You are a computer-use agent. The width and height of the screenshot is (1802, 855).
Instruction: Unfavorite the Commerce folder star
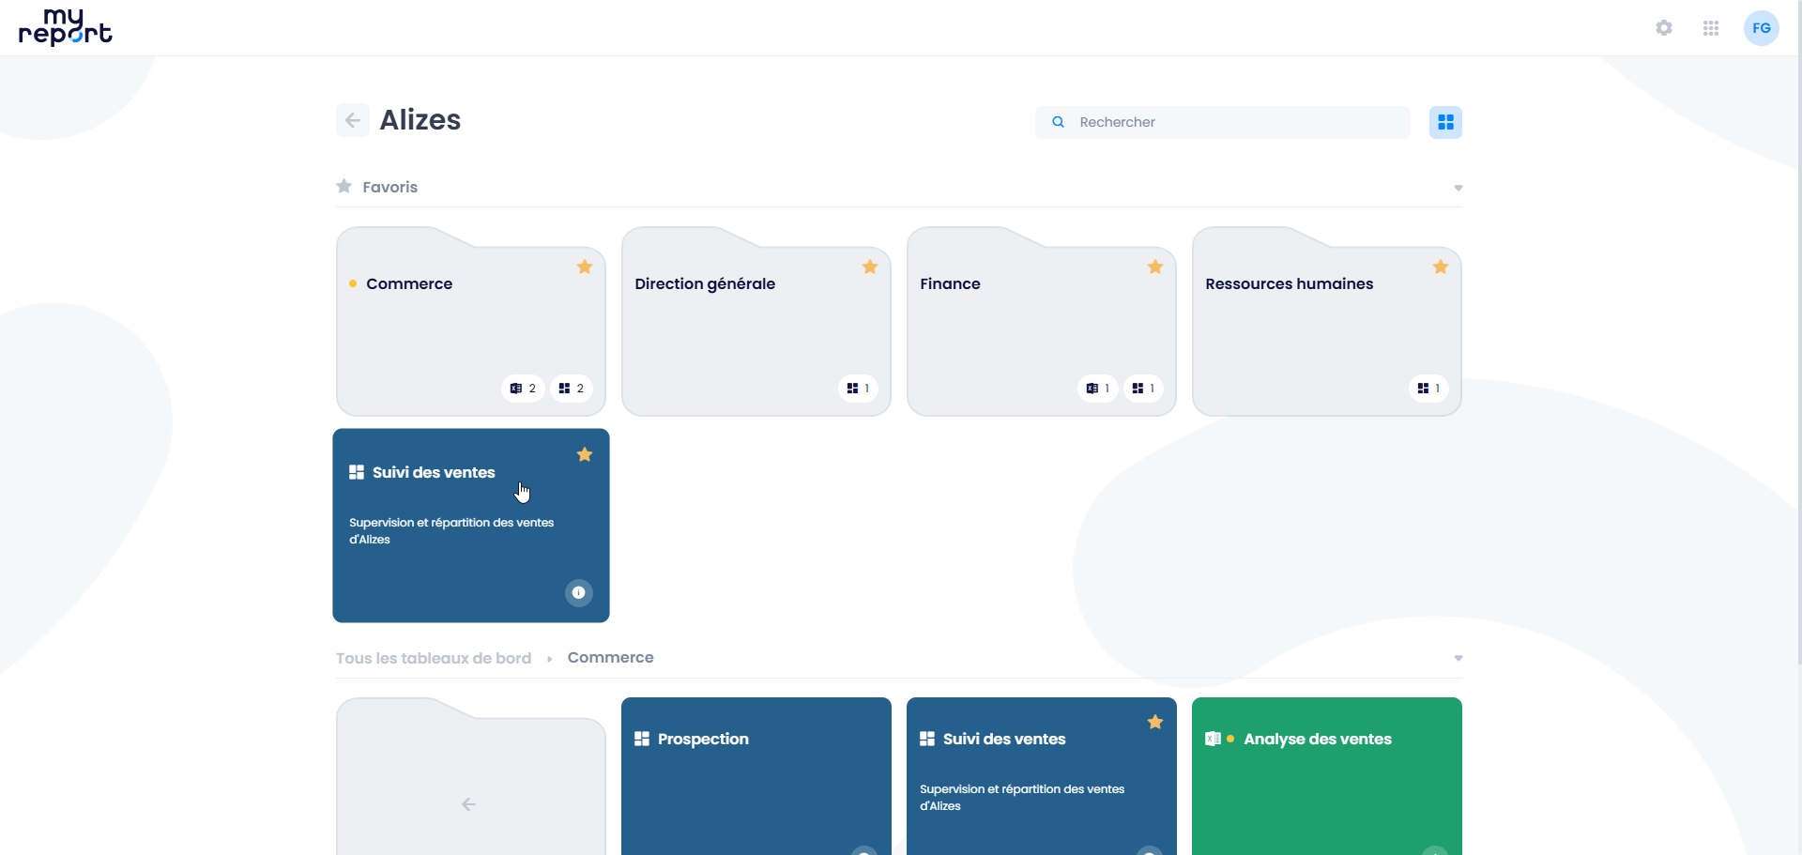pos(585,267)
